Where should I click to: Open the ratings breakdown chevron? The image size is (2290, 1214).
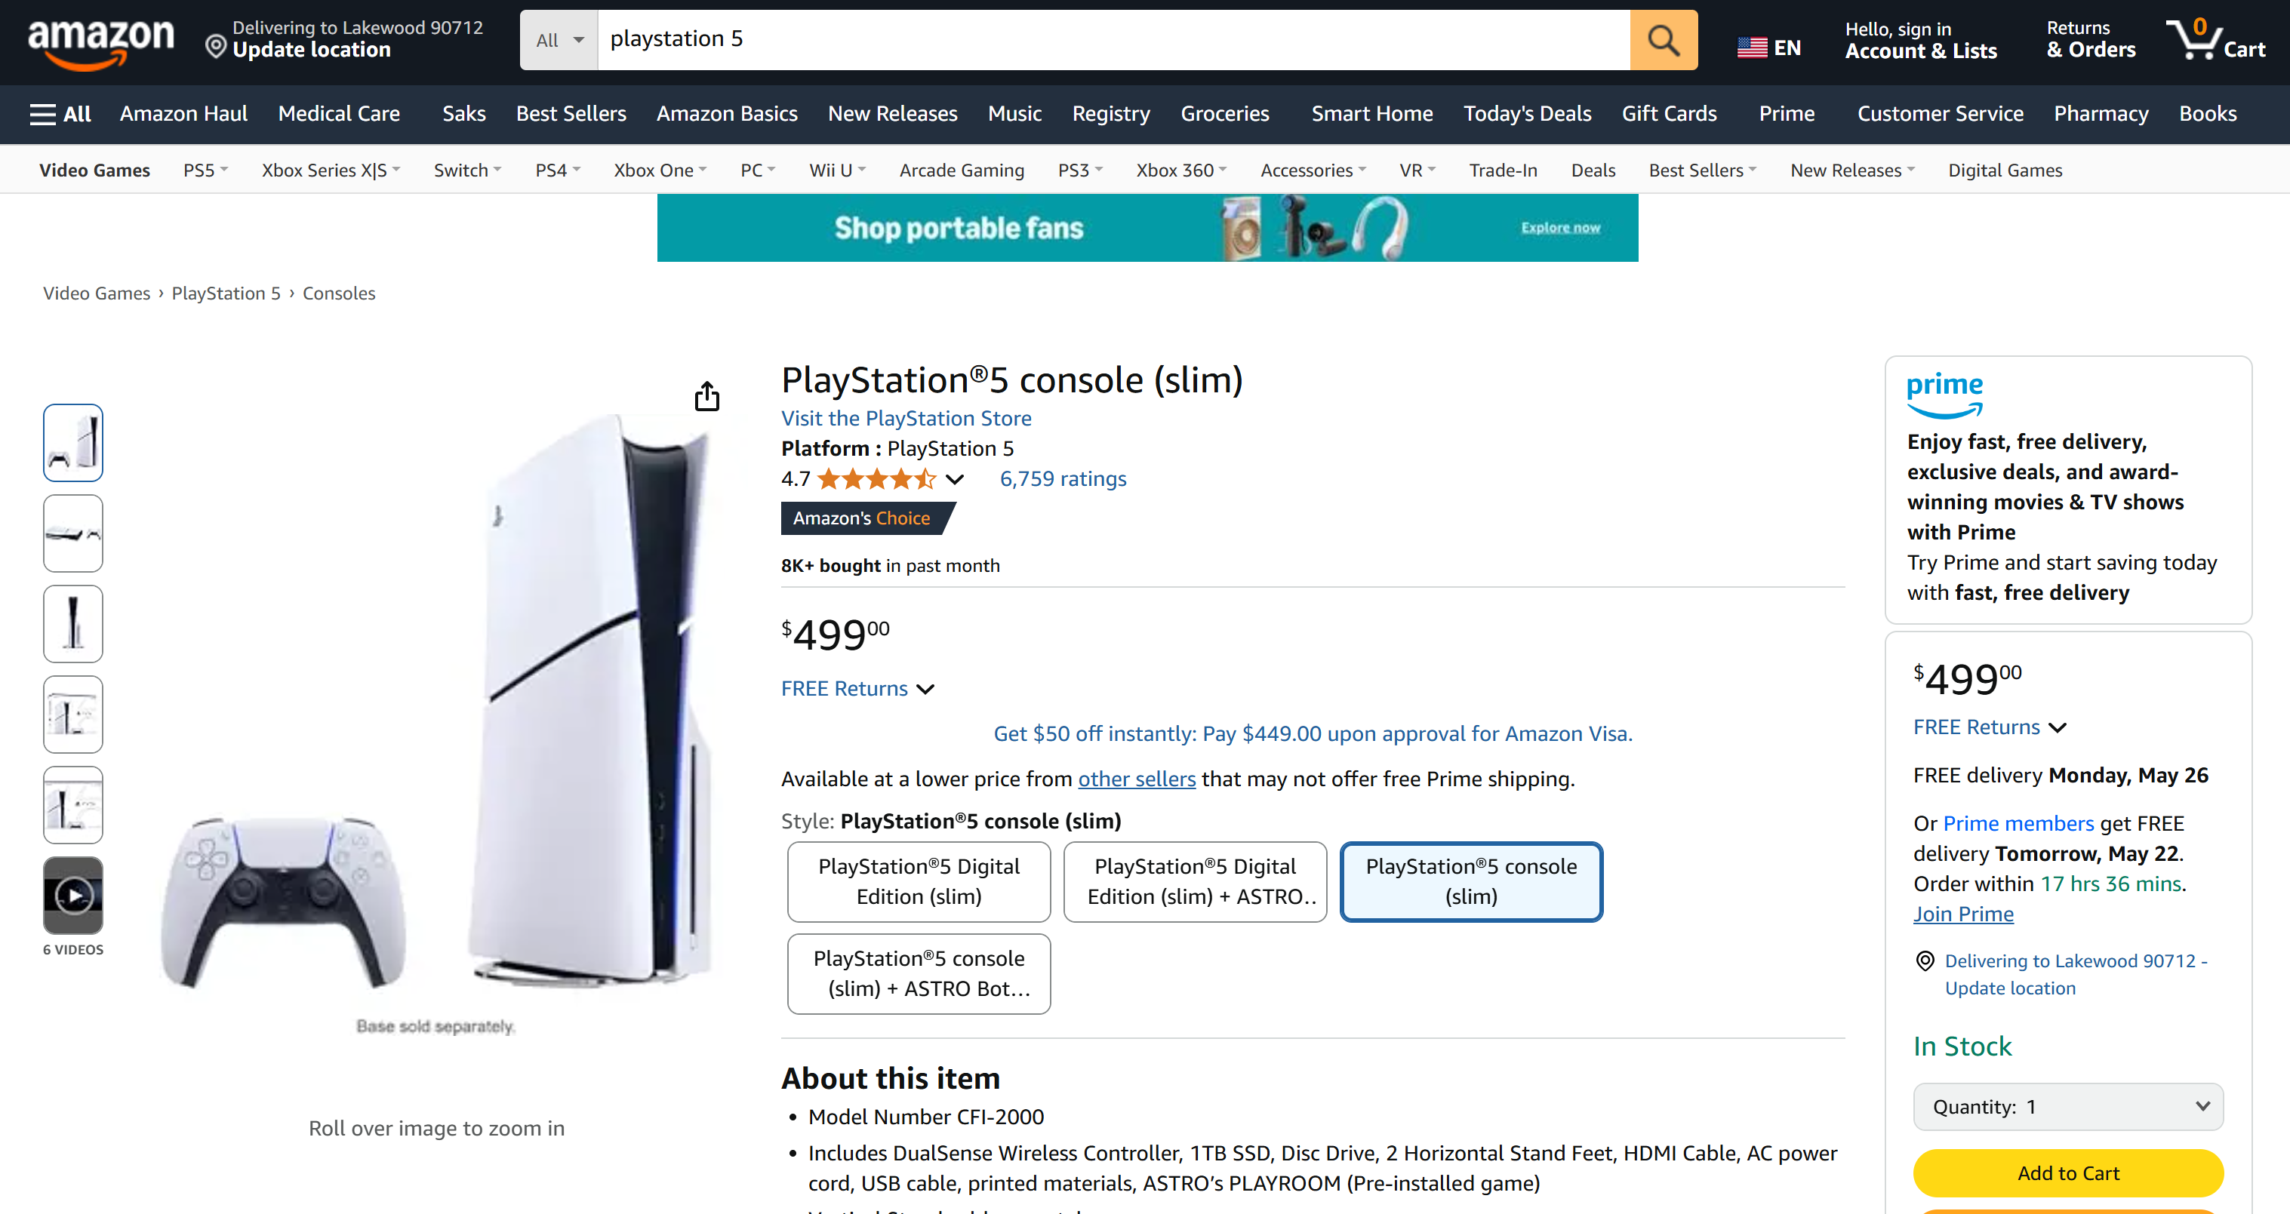[x=955, y=479]
